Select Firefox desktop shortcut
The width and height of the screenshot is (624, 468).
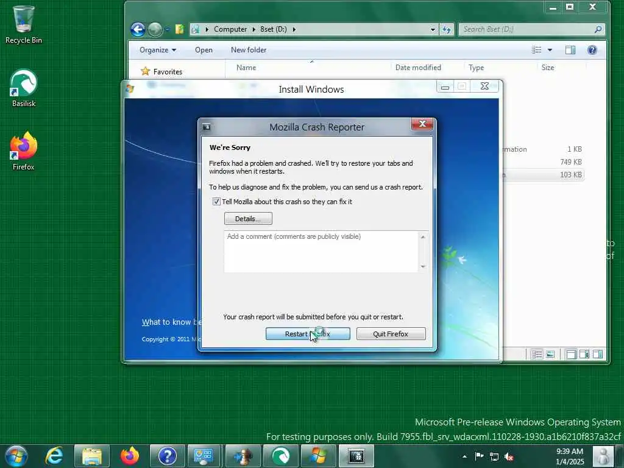tap(24, 151)
